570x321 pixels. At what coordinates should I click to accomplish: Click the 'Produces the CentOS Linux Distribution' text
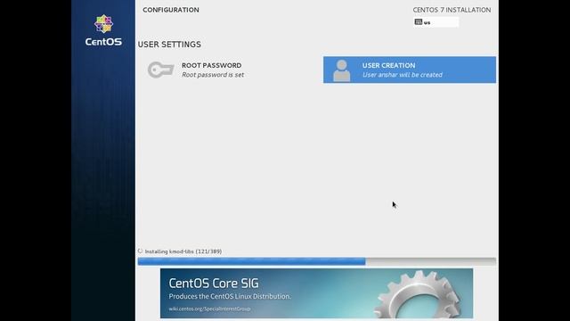(x=230, y=296)
